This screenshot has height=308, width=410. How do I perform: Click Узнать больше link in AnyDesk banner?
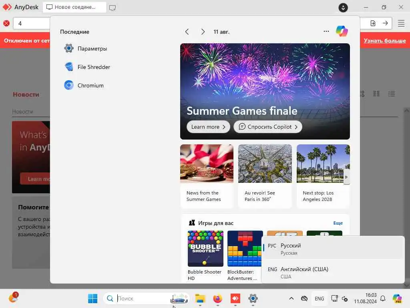[x=384, y=41]
